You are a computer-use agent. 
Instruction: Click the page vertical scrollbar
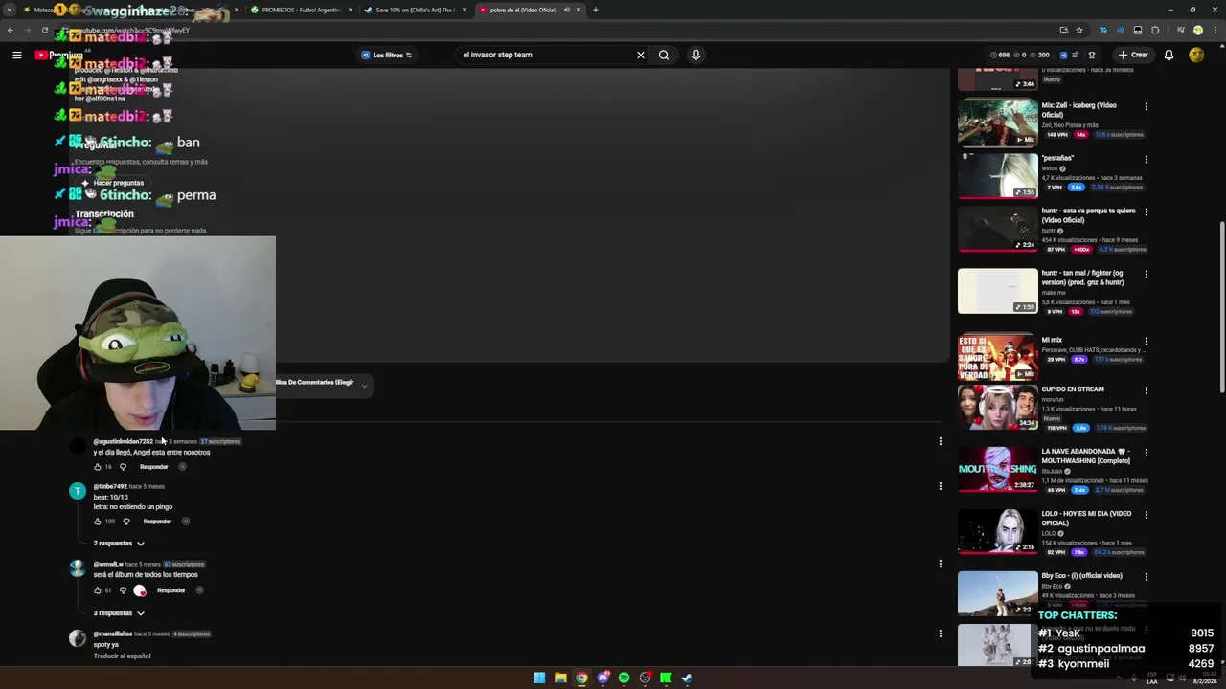click(1221, 306)
